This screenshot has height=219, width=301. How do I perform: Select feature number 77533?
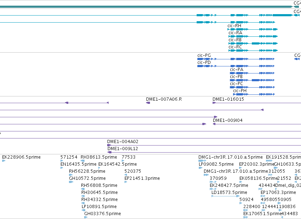tap(129, 157)
